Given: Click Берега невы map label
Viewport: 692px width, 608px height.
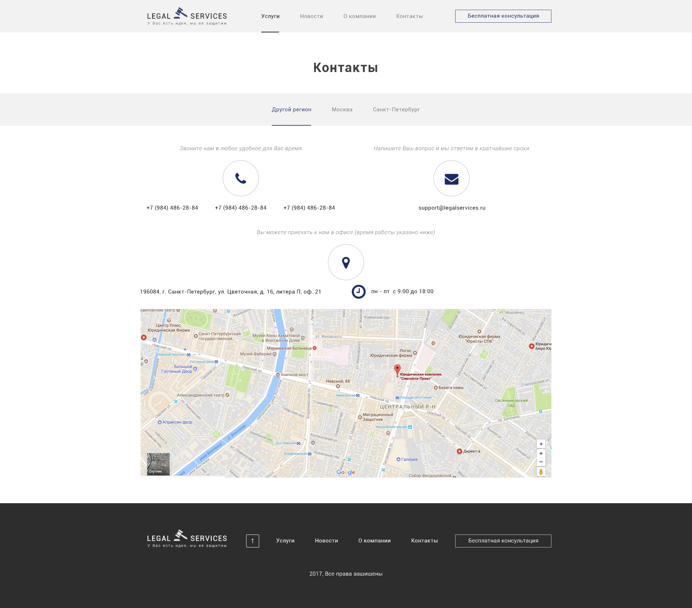Looking at the screenshot, I should [x=451, y=388].
